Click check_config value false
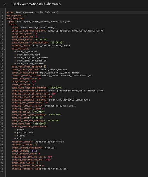This screenshot has width=148, height=177. coord(34,150)
